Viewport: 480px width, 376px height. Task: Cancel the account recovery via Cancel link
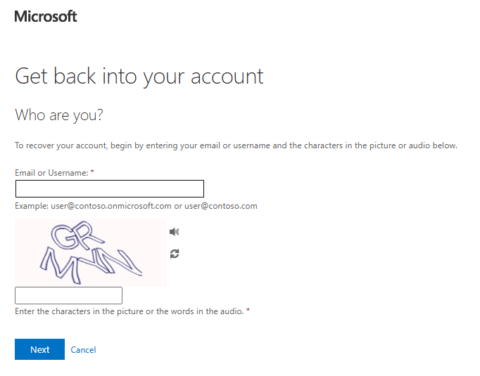[83, 350]
